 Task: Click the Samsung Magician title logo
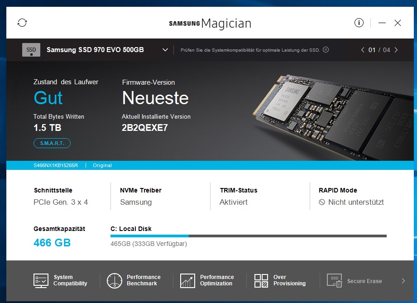point(210,24)
